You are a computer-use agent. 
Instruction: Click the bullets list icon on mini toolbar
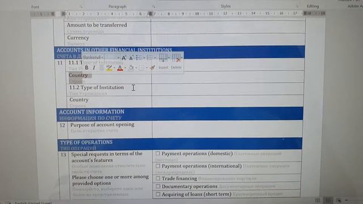[x=138, y=58]
